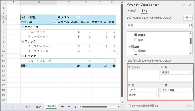Select cell containing フルーツスムージー
Image resolution: width=195 pixels, height=111 pixels.
39,61
